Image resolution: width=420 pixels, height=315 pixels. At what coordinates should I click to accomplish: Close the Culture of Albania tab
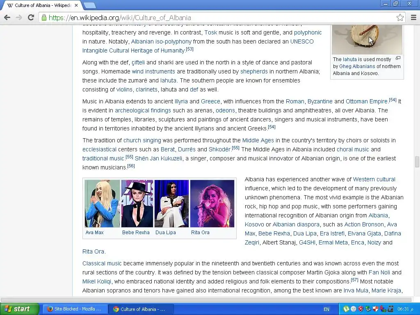point(76,5)
